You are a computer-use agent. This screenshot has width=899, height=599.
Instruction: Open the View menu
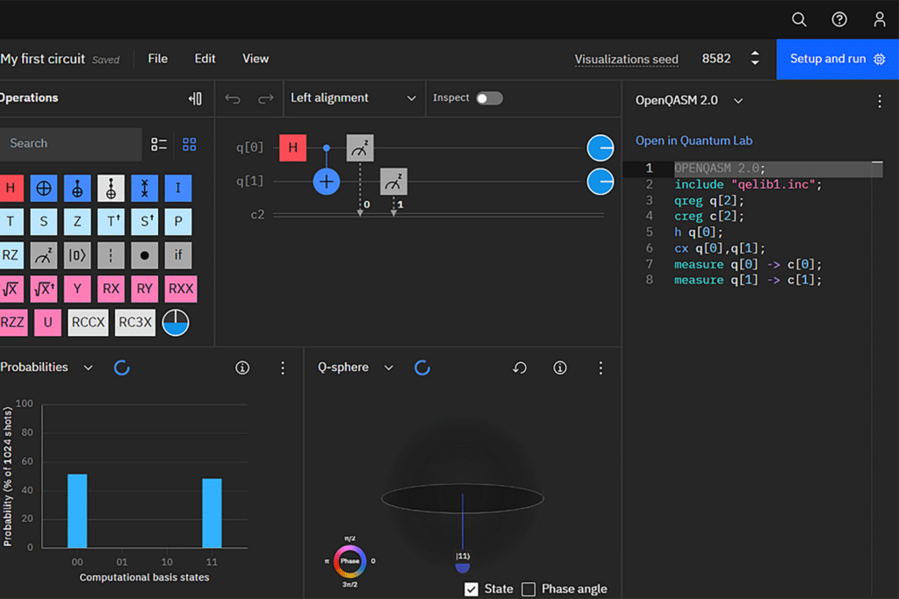[x=255, y=59]
